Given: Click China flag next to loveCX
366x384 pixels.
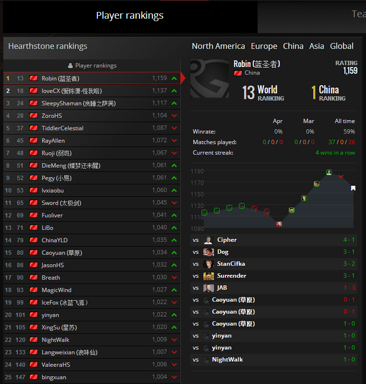Looking at the screenshot, I should (x=34, y=90).
